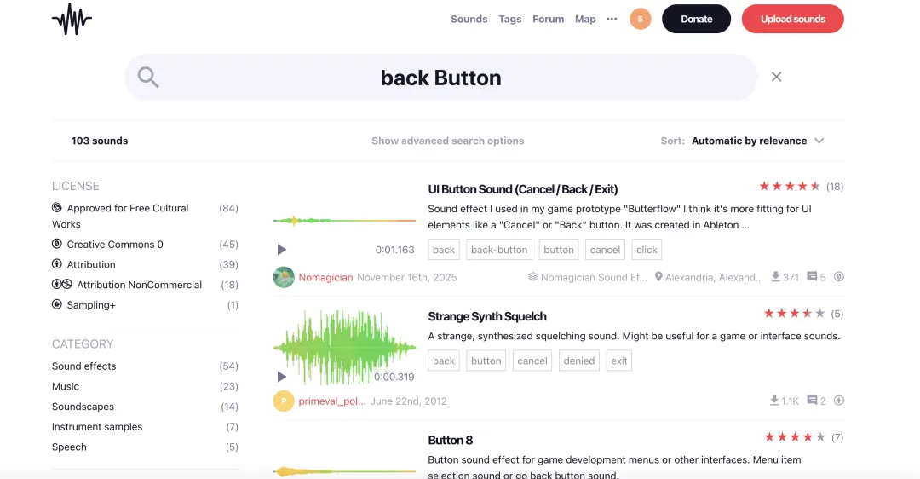
Task: Click comments icon on Strange Synth Squelch
Action: point(812,401)
